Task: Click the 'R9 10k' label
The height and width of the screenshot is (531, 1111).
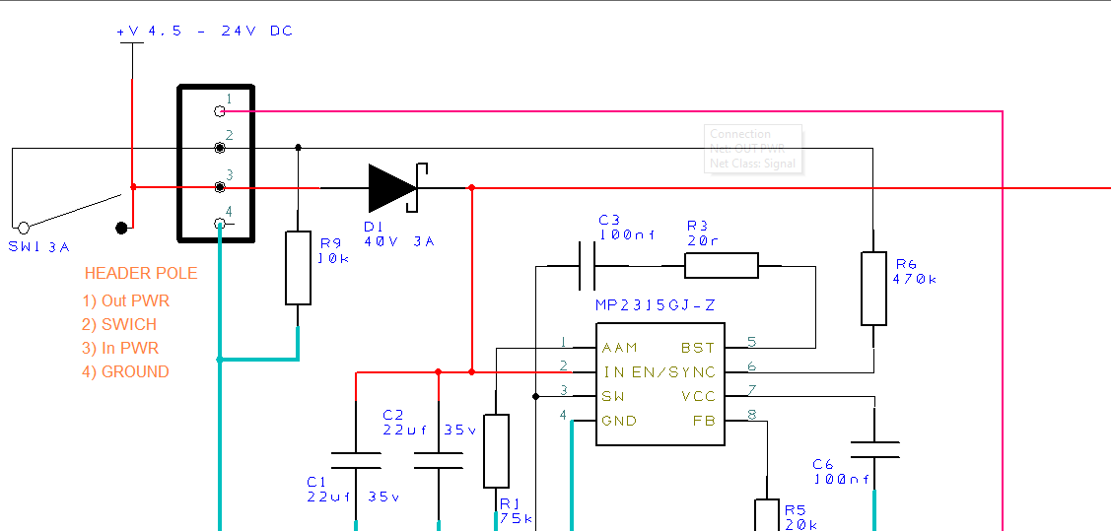Action: click(x=334, y=250)
